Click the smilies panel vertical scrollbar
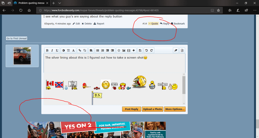 (x=184, y=86)
